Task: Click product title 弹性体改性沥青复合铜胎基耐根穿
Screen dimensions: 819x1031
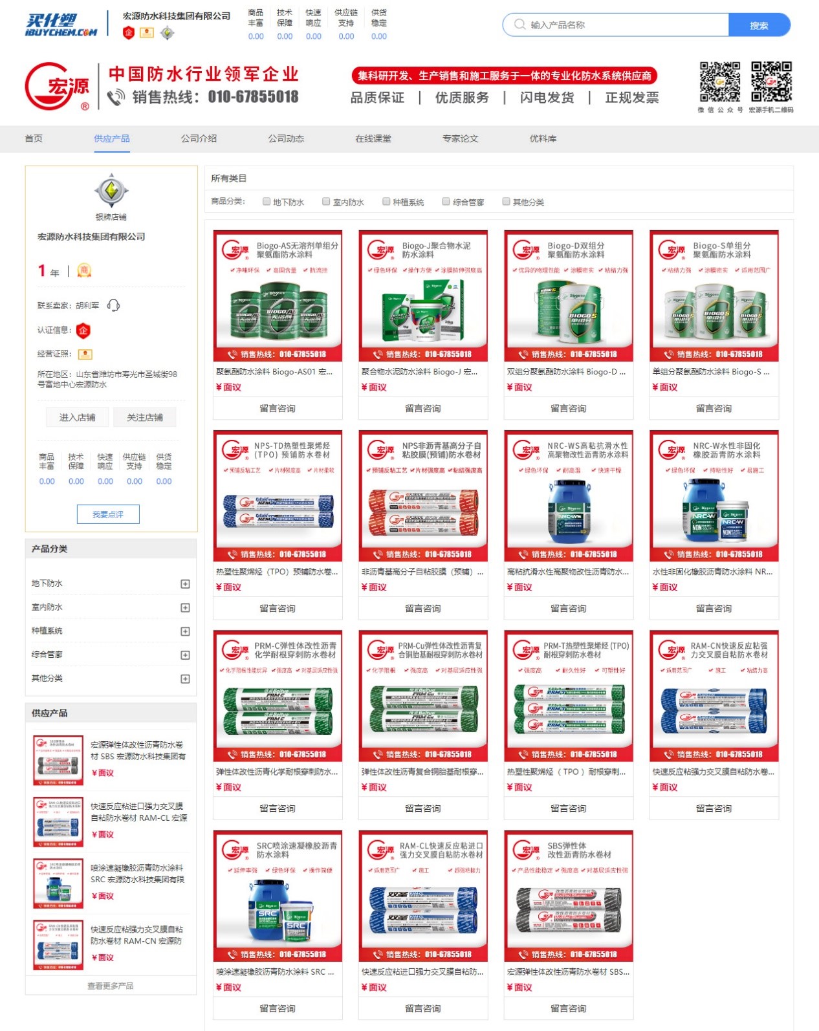Action: click(x=422, y=772)
